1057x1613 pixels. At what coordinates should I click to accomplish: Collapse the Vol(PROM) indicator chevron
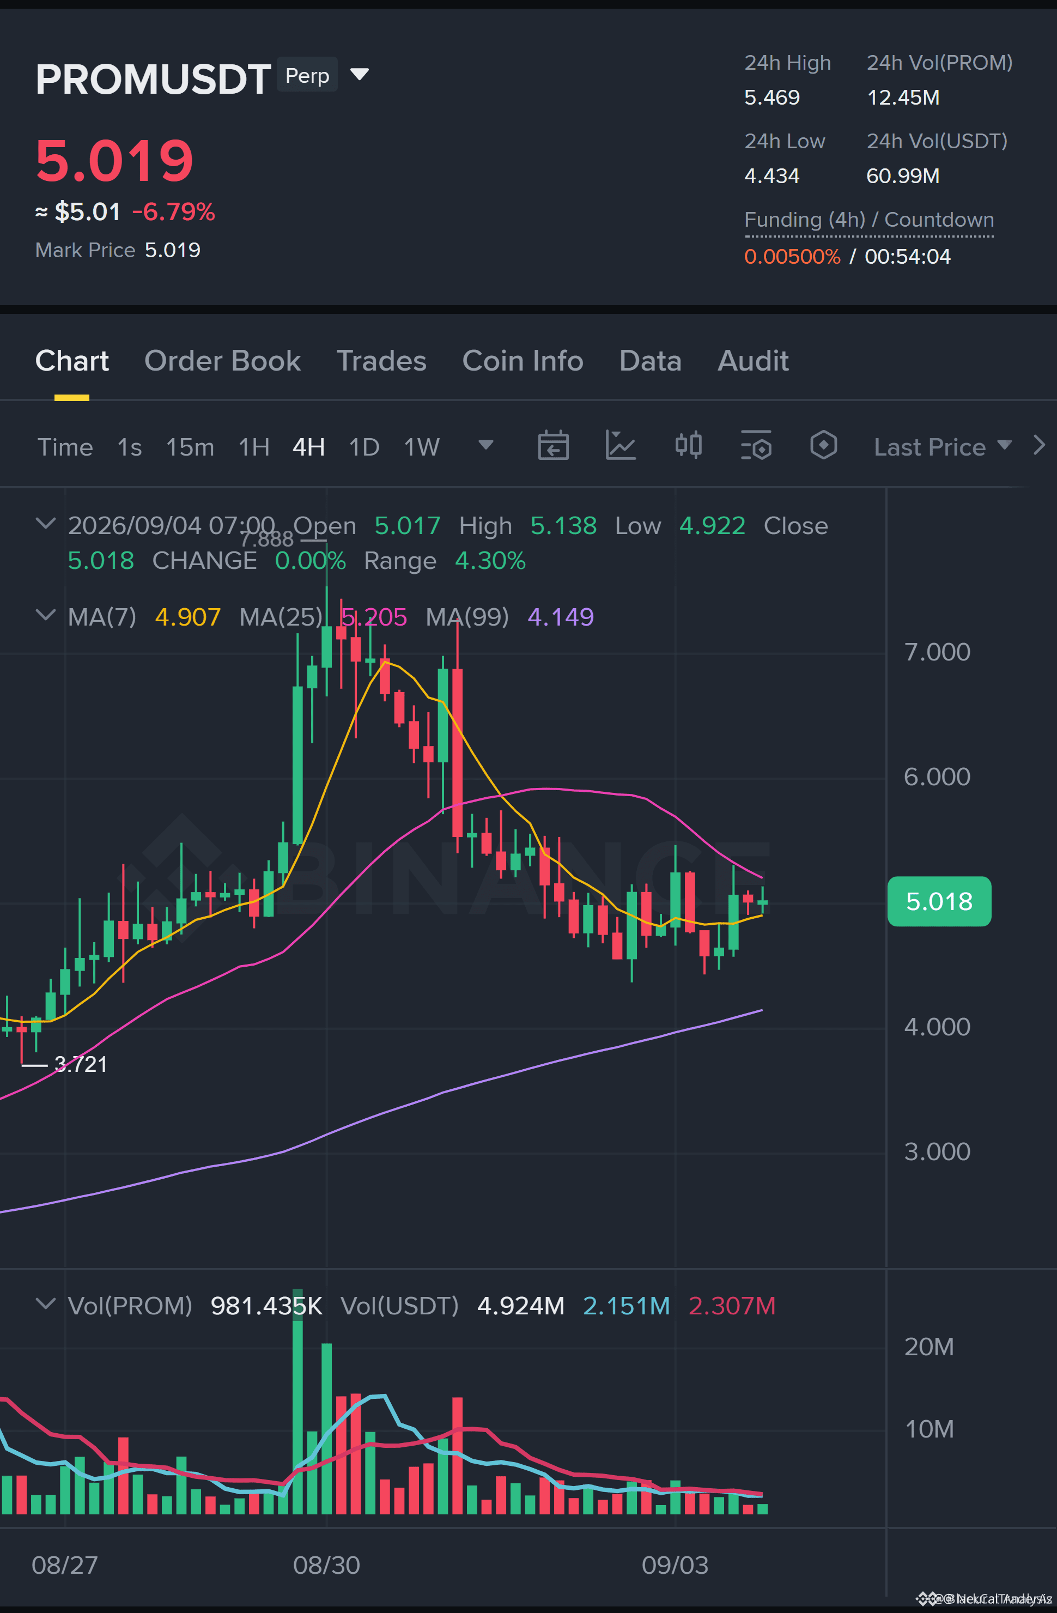(x=45, y=1305)
